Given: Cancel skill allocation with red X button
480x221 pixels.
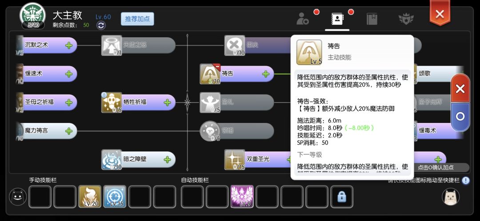Looking at the screenshot, I should 460,89.
